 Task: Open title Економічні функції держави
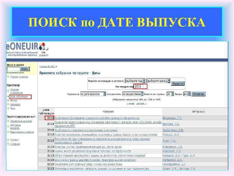[95, 160]
